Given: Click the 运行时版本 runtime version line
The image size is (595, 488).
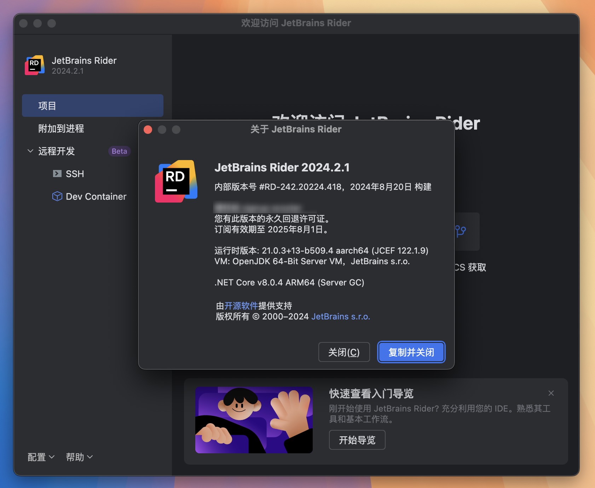Looking at the screenshot, I should coord(321,250).
